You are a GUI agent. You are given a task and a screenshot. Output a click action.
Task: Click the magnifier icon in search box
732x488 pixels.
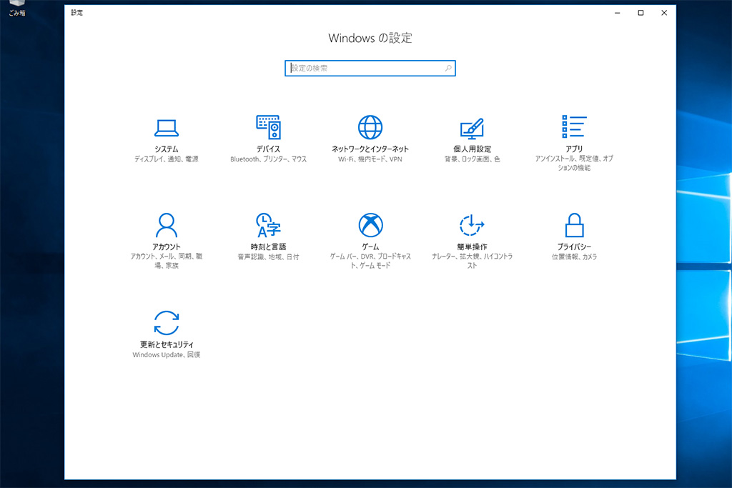click(x=448, y=68)
